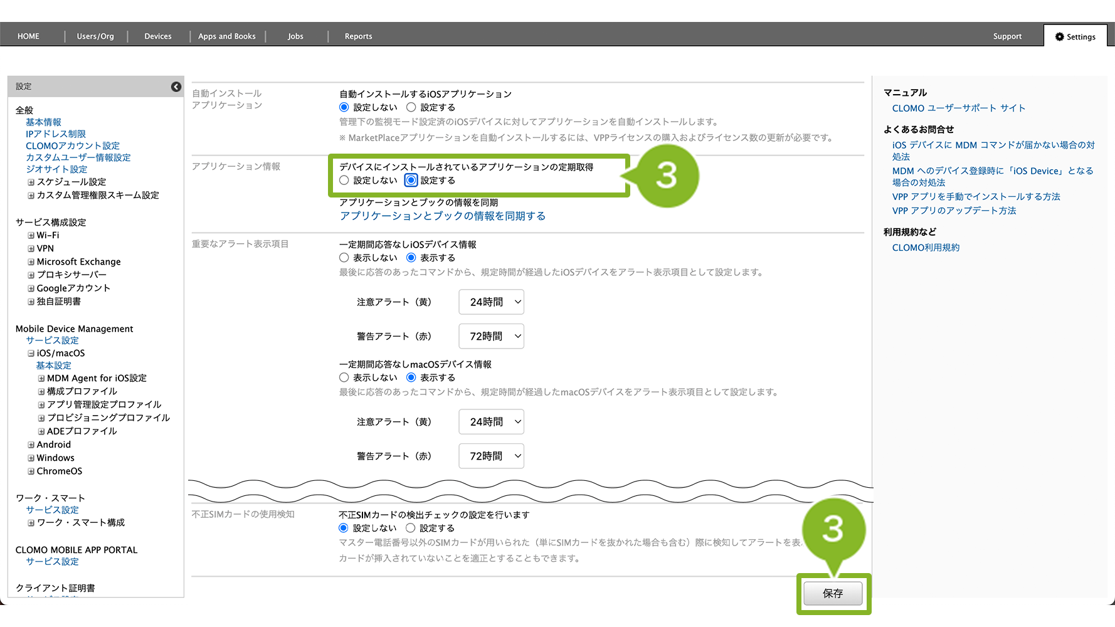Open CLOMO利用規約 link
The width and height of the screenshot is (1115, 627).
(x=926, y=248)
